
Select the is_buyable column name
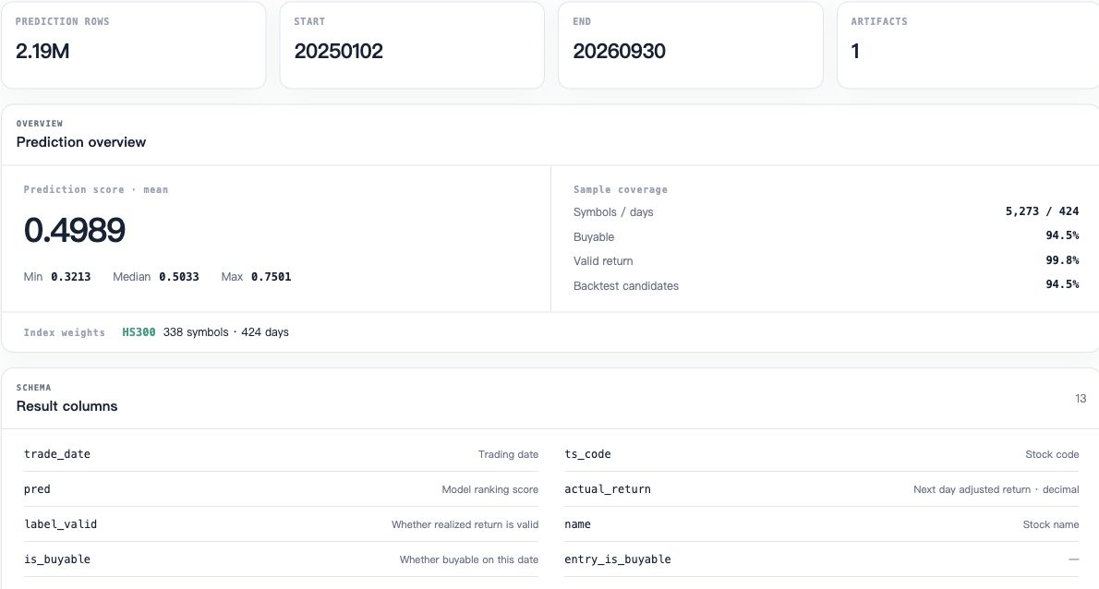[56, 559]
